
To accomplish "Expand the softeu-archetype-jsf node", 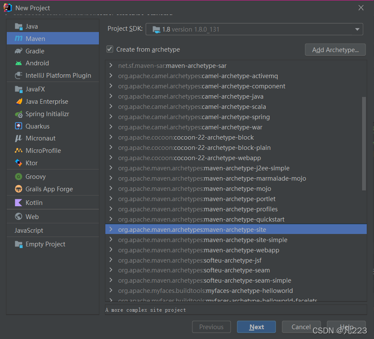I will coord(111,260).
